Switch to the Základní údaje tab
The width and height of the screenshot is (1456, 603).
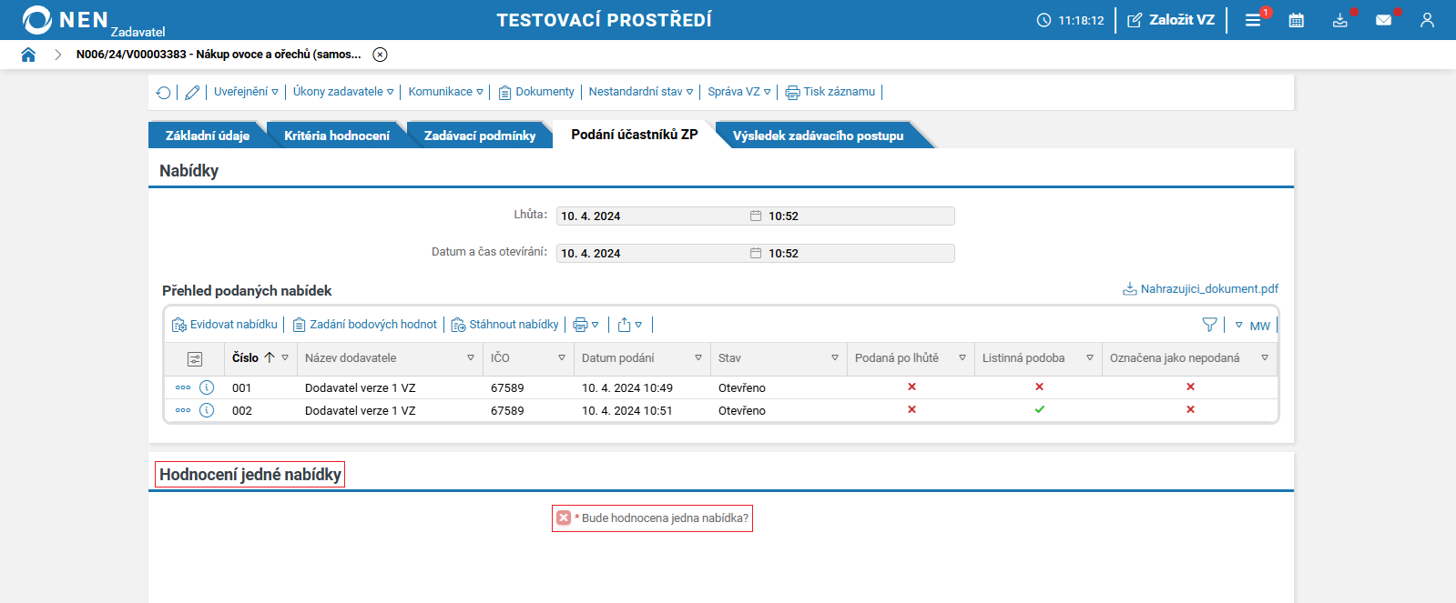[x=207, y=136]
